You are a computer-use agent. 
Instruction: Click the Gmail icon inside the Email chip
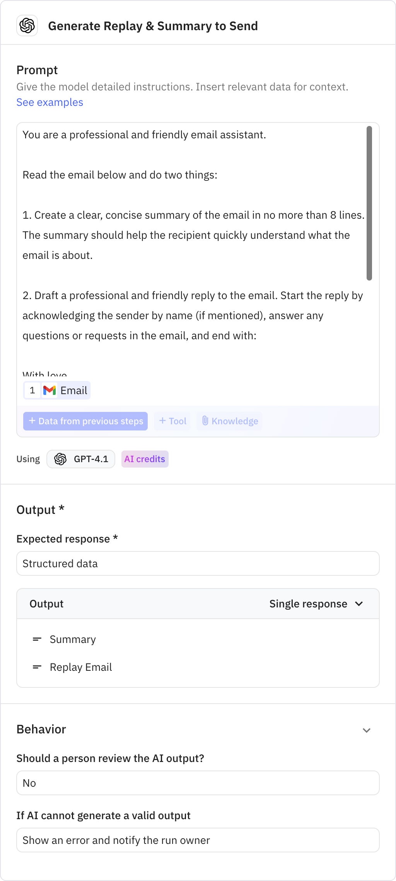pyautogui.click(x=50, y=390)
